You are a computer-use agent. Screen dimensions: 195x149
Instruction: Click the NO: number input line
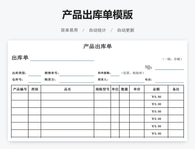click(x=169, y=69)
